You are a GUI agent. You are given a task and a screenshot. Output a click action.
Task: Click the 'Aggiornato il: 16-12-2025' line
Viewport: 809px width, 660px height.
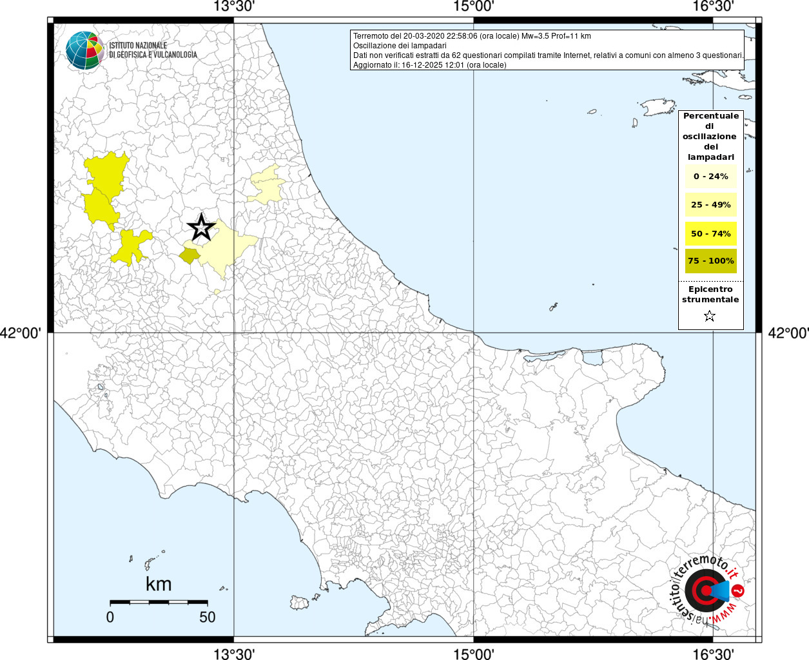(x=430, y=65)
